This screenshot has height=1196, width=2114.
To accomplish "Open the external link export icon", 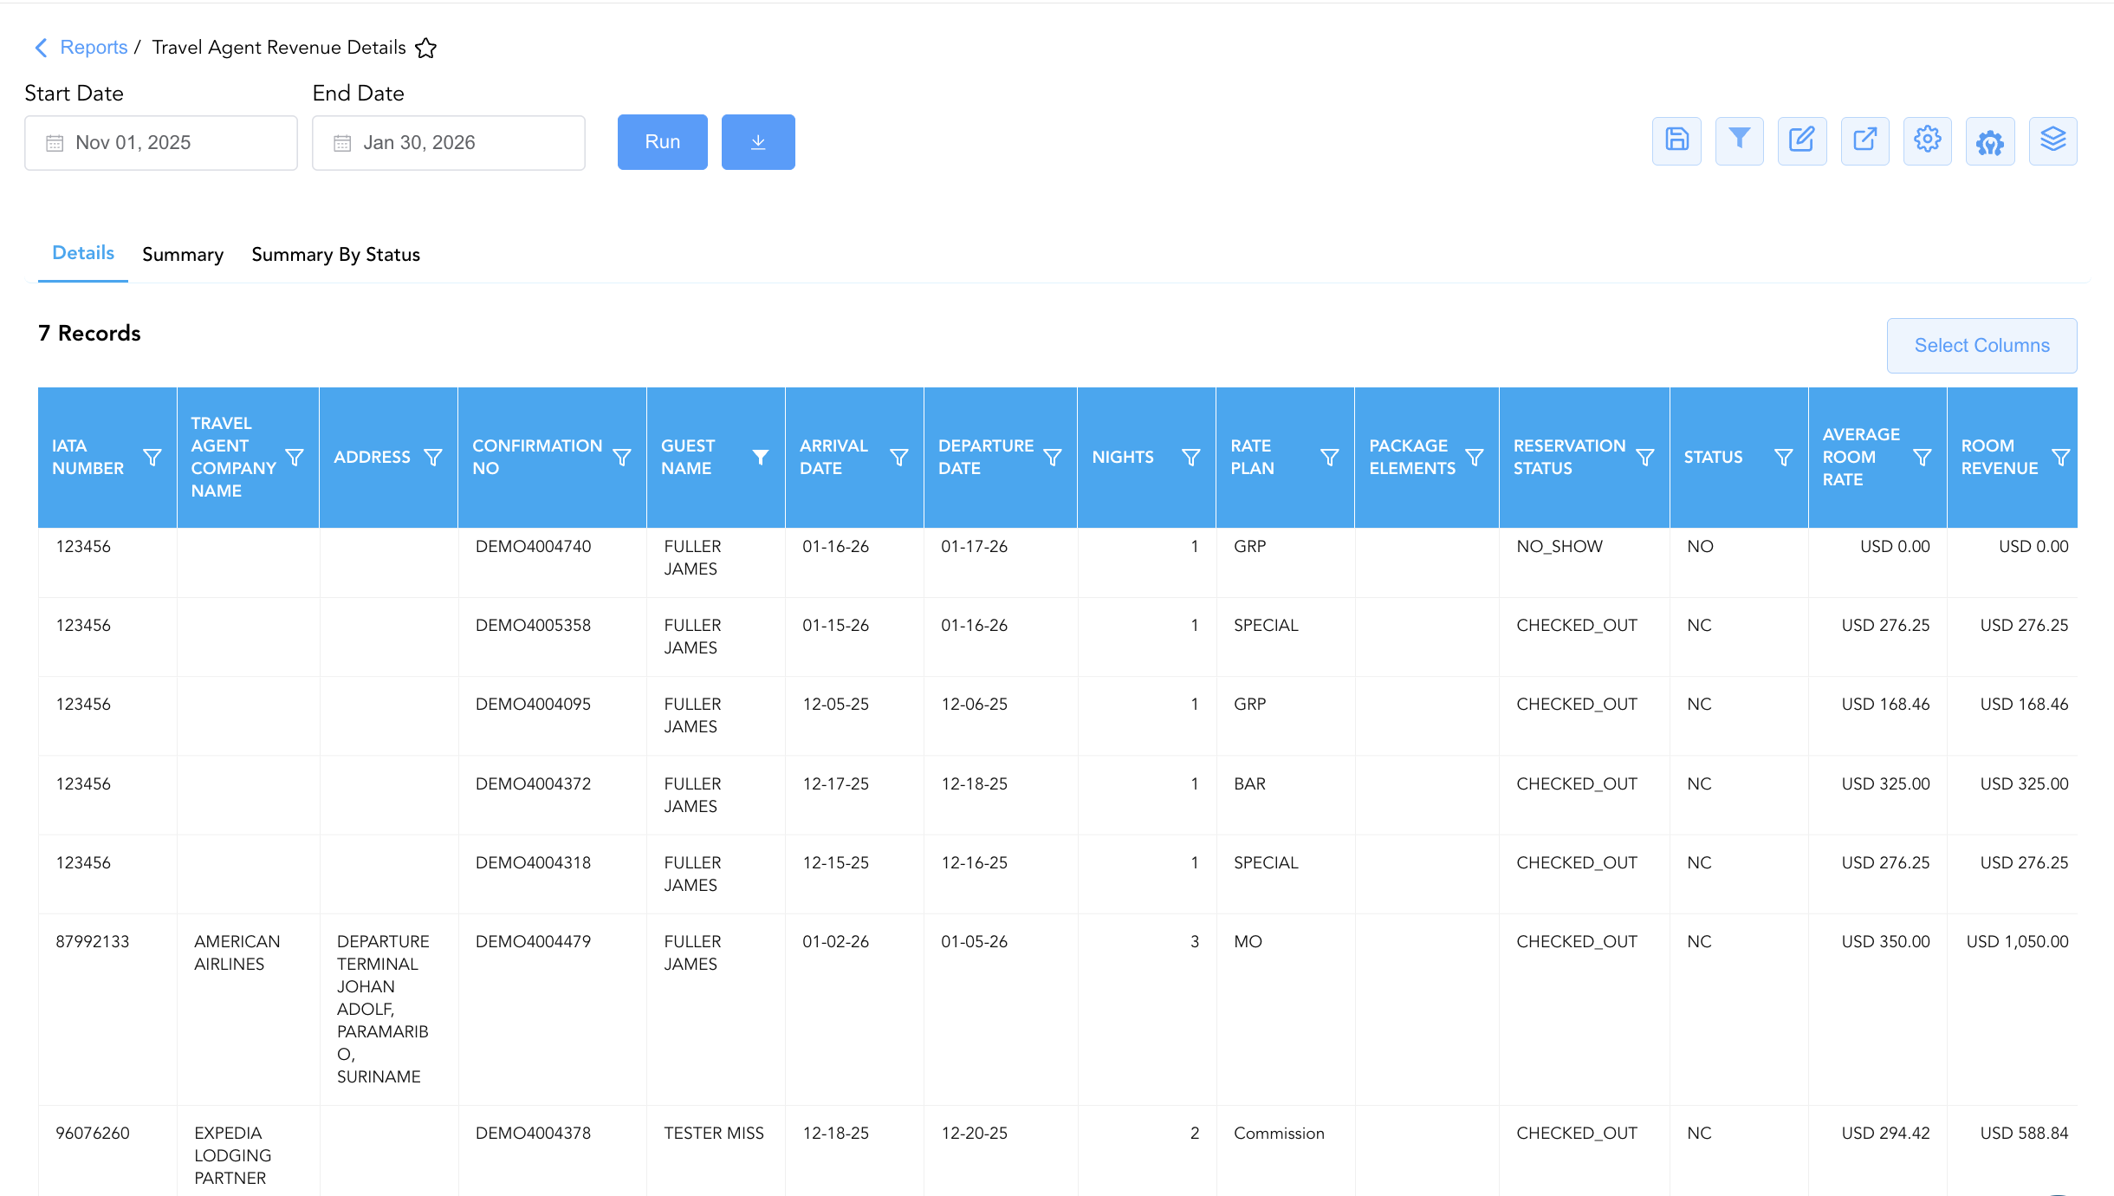I will click(1864, 140).
